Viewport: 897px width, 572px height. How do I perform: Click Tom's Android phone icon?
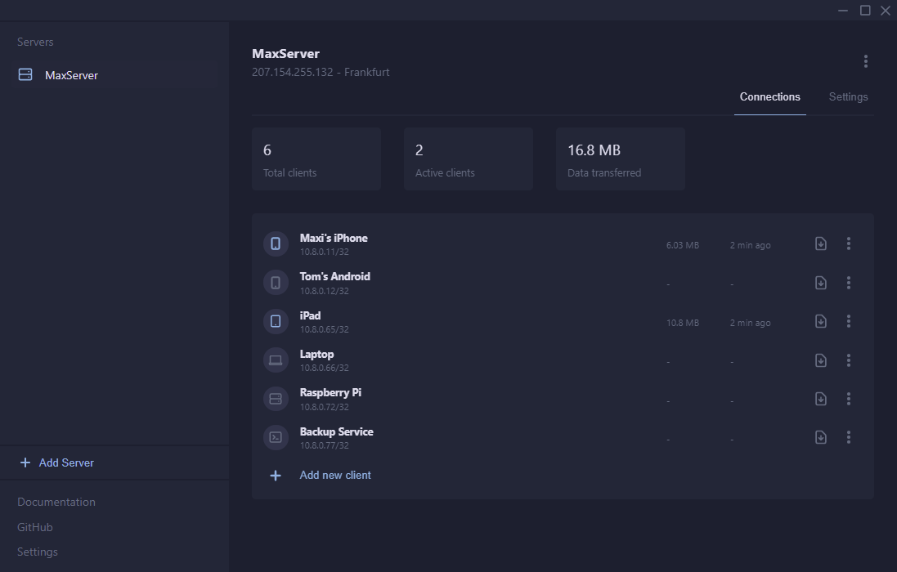click(x=276, y=282)
